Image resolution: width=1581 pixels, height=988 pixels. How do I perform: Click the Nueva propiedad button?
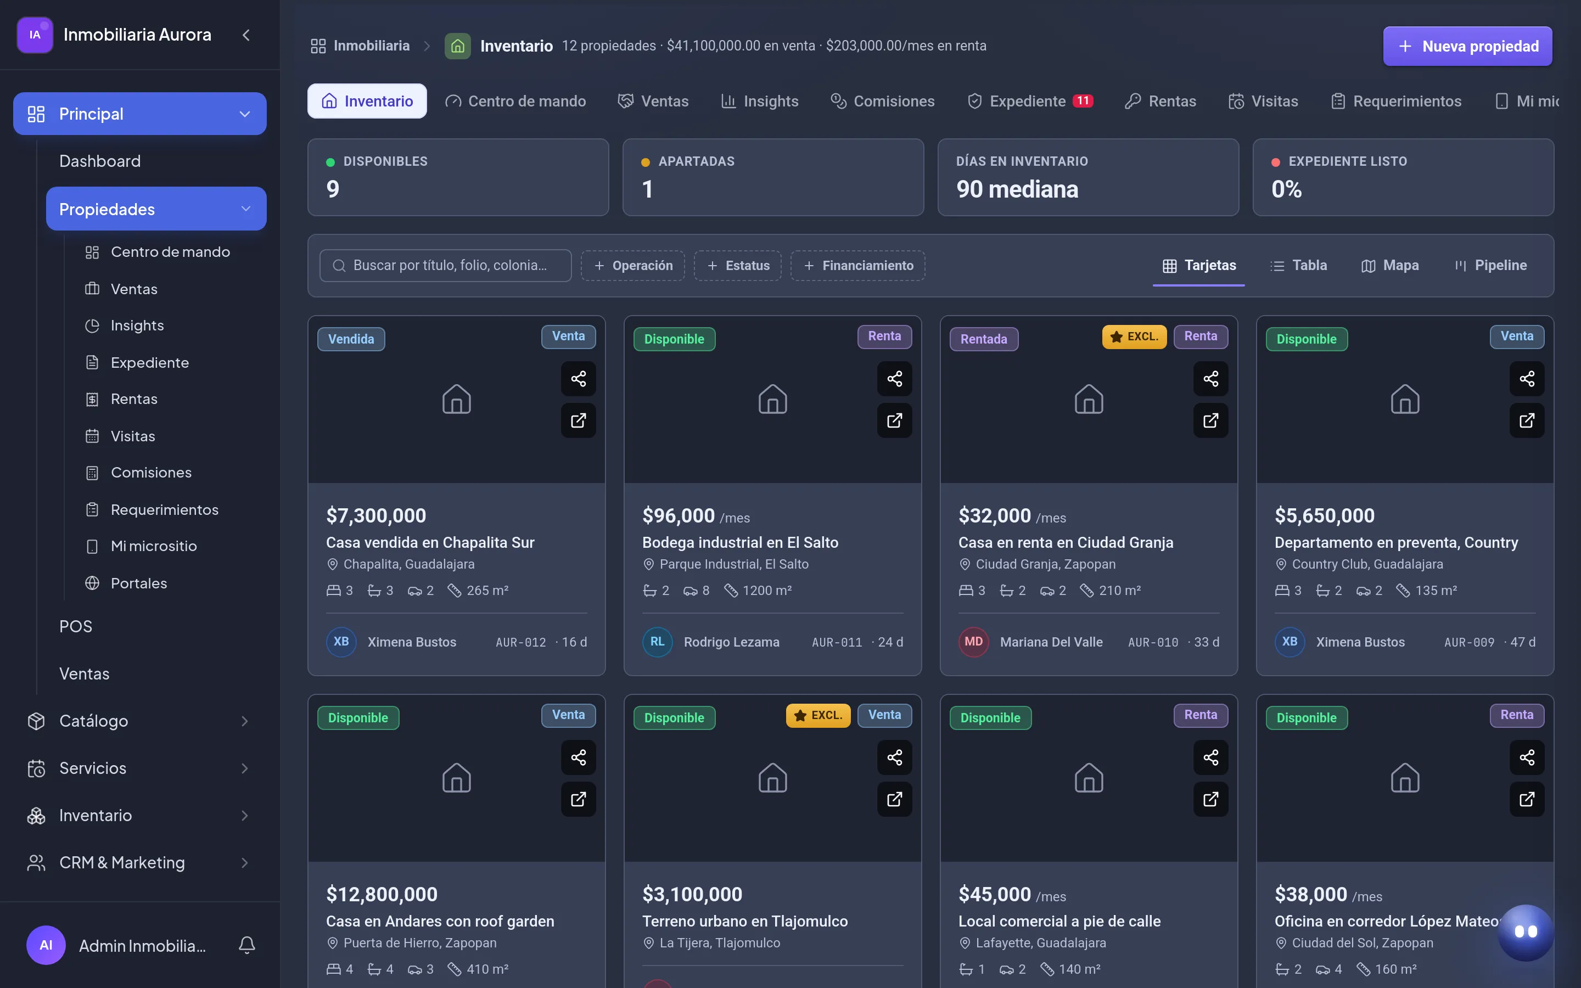point(1467,46)
